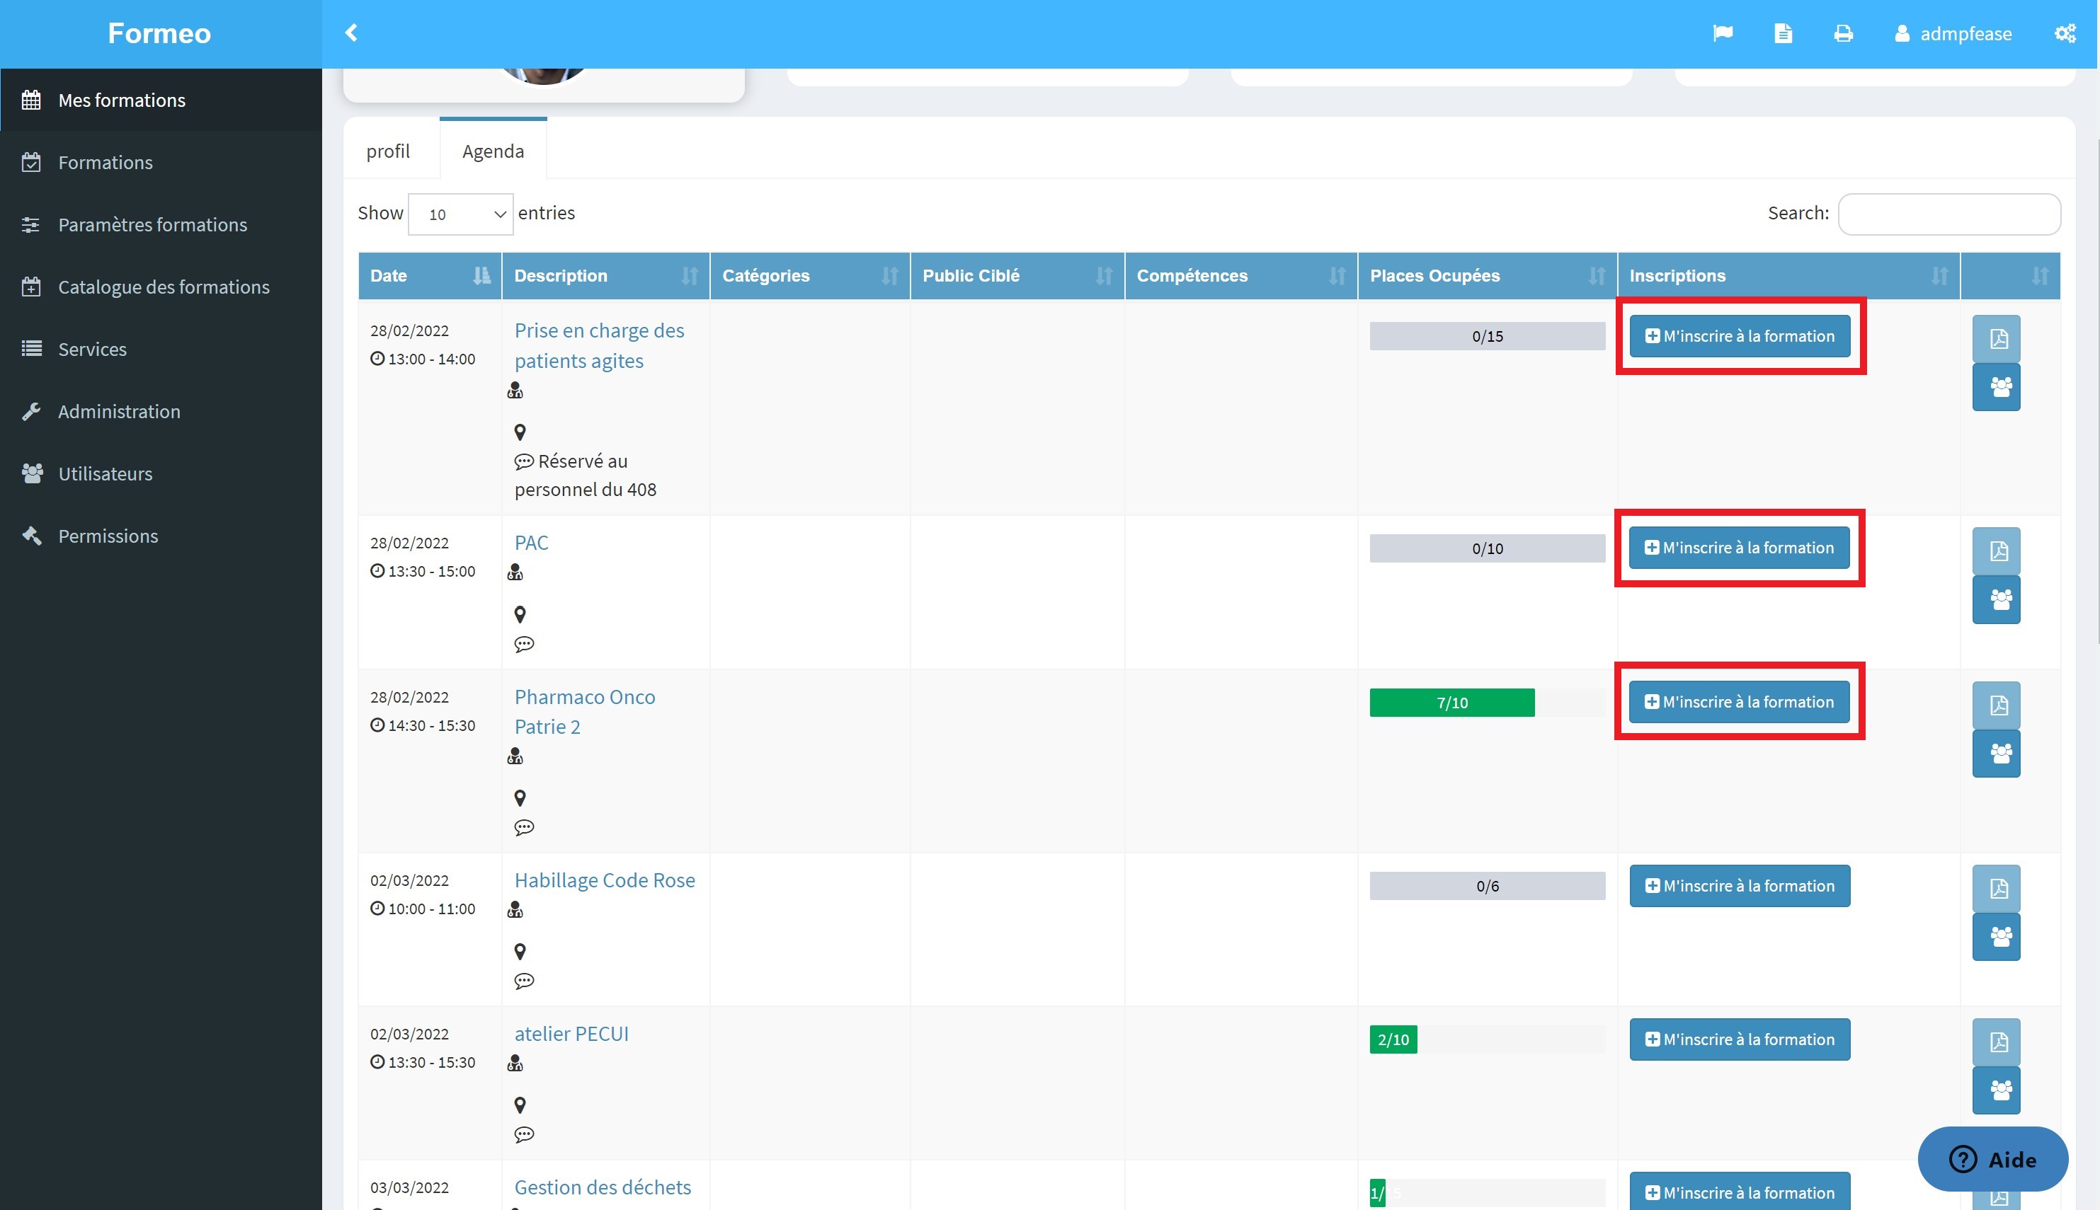
Task: Open Prise en charge des patients agites link
Action: 598,346
